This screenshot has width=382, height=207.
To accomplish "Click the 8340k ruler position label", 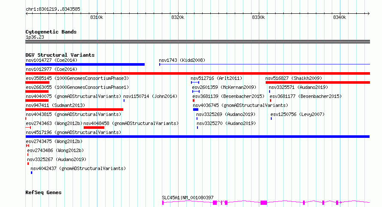I will [x=340, y=17].
